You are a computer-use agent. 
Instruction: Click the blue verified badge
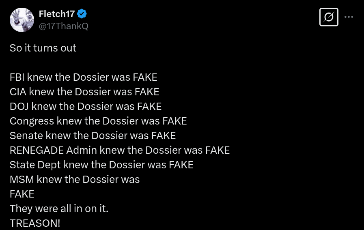pyautogui.click(x=82, y=14)
